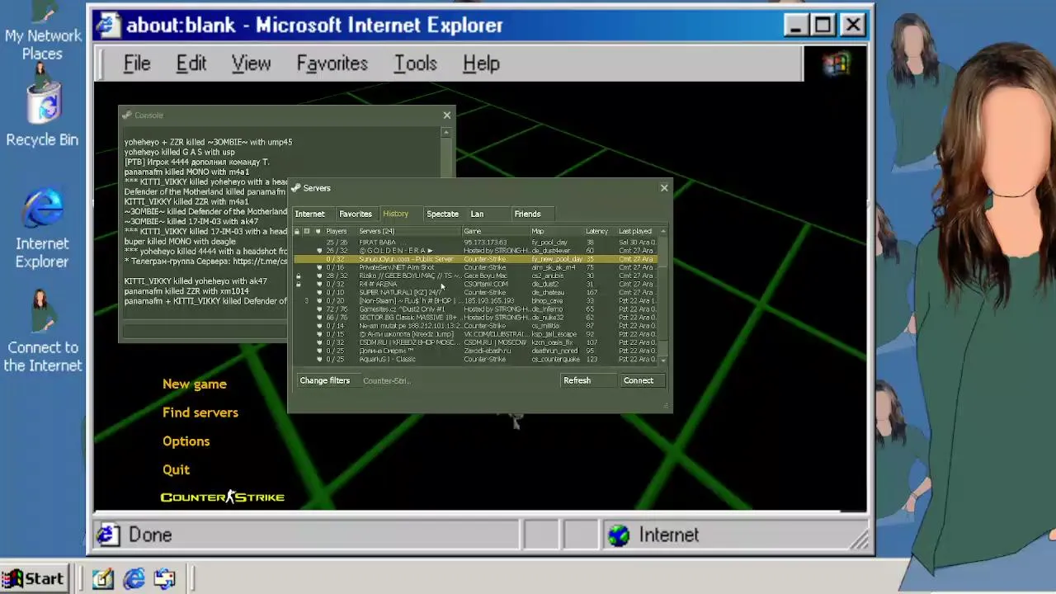Click the Counter-Strike logo in menu

point(223,497)
